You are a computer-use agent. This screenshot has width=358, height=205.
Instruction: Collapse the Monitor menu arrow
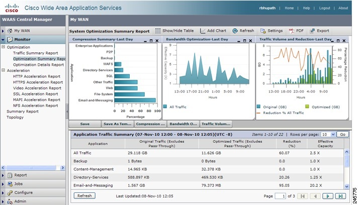pos(3,40)
